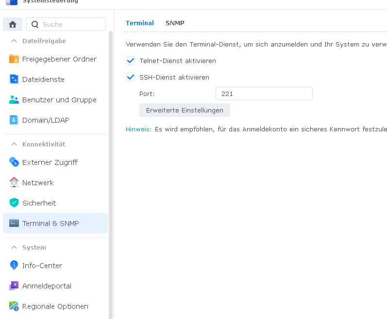Click Erweiterte Einstellungen button
Image resolution: width=387 pixels, height=319 pixels.
click(185, 110)
